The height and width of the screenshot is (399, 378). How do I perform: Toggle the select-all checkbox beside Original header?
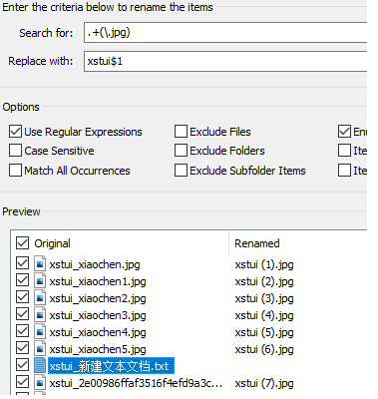pos(22,243)
